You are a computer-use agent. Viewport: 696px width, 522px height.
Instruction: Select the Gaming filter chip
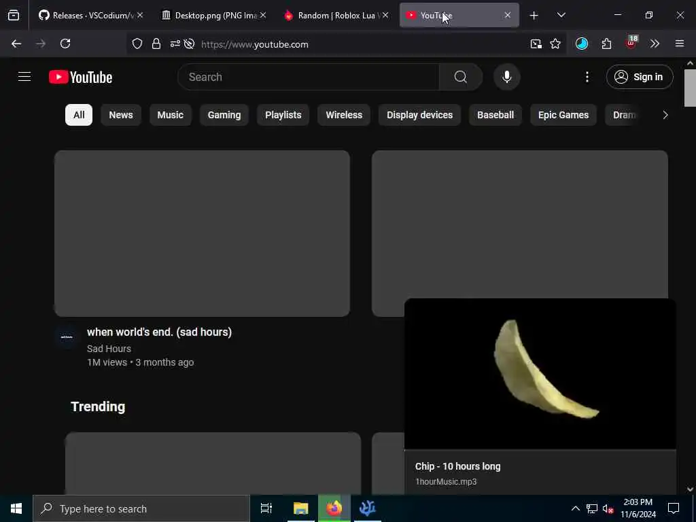point(224,115)
